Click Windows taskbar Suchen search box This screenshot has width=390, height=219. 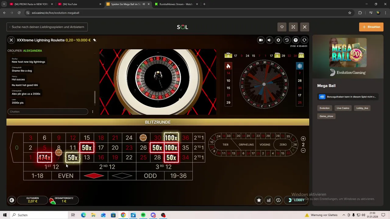point(40,215)
